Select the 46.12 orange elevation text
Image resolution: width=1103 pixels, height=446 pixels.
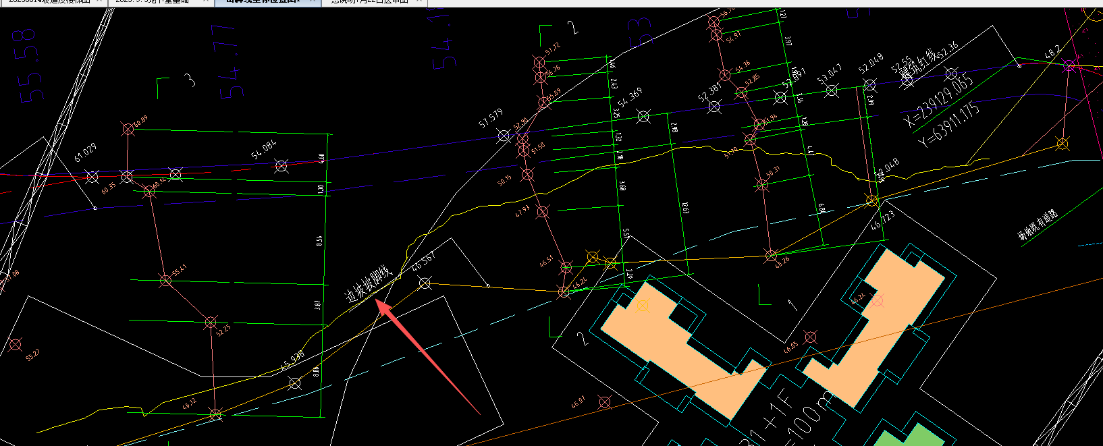[x=189, y=403]
